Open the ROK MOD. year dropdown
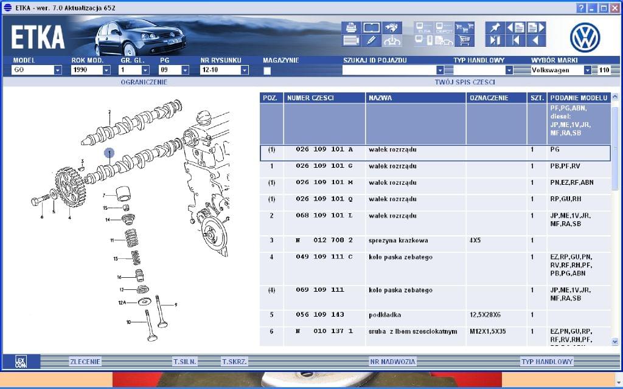Screen dimensions: 623x389 click(106, 71)
